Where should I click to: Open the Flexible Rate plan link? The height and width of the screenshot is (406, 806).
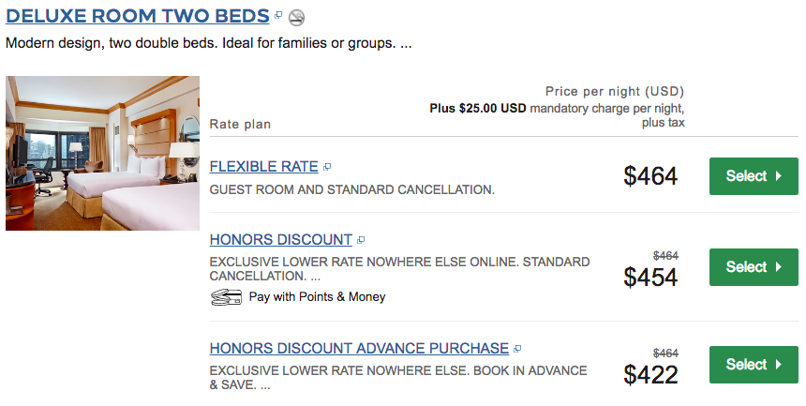coord(263,167)
